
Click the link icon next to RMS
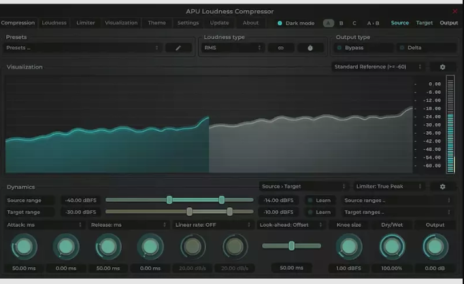[280, 48]
